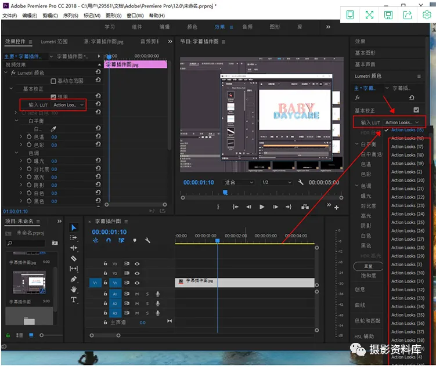Select the Pen tool

coord(74,279)
